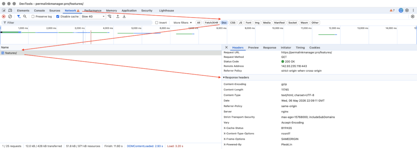The image size is (417, 149).
Task: Select the Headers detail tab
Action: pyautogui.click(x=238, y=48)
